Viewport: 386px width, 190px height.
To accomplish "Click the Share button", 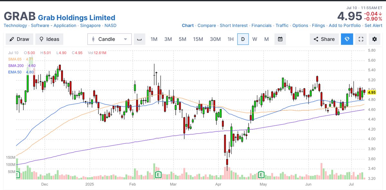I will (324, 39).
